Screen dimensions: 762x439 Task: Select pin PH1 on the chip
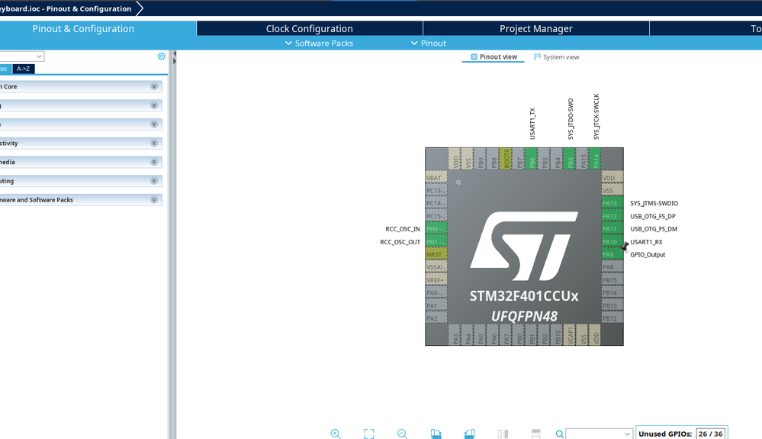[436, 242]
